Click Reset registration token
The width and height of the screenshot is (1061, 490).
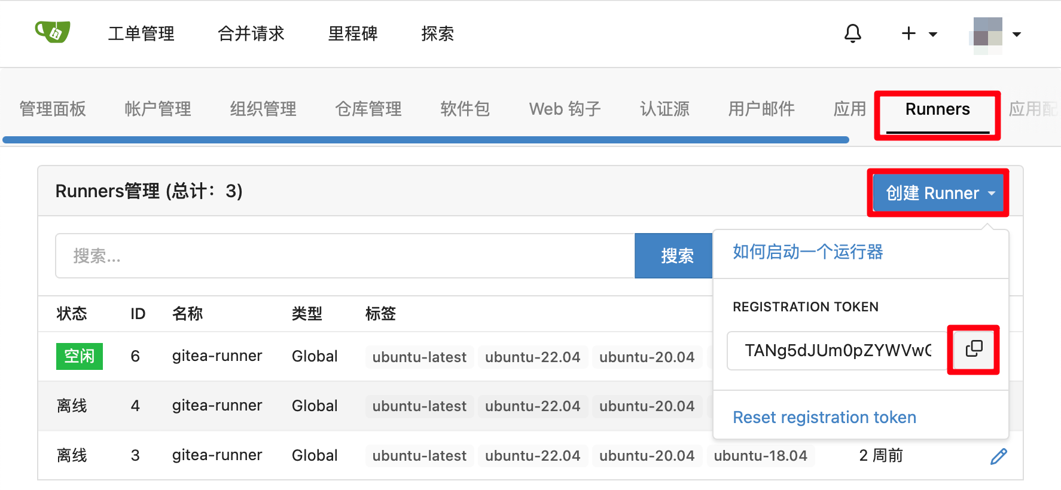pos(824,417)
